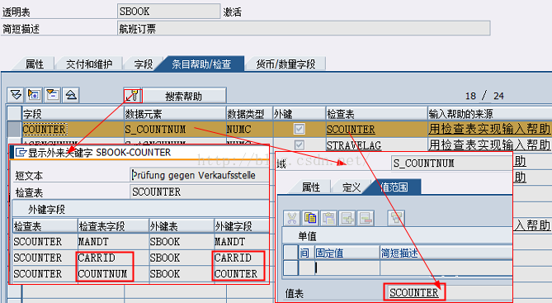Click the S_COUNTNUM data element cell
The image size is (552, 303).
pyautogui.click(x=175, y=130)
